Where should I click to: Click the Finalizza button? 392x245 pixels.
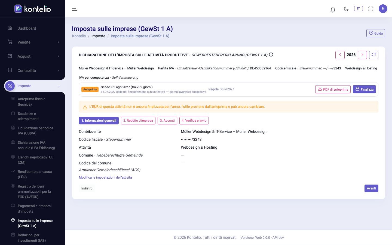coord(364,89)
